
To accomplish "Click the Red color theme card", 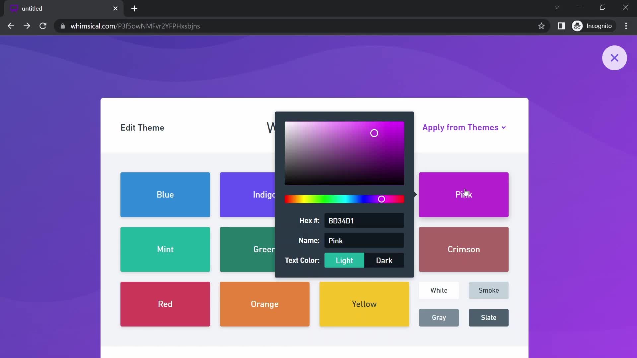I will 165,304.
